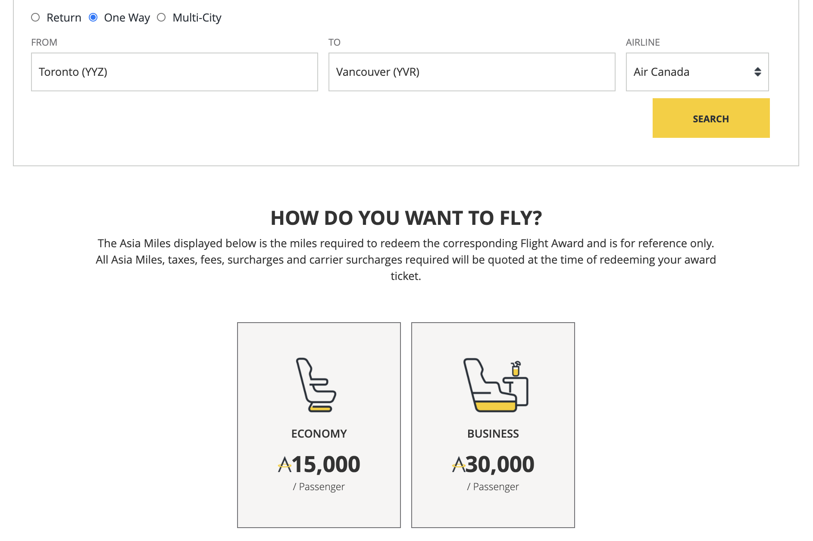Click the 15,000 miles amount
The image size is (813, 541).
326,464
